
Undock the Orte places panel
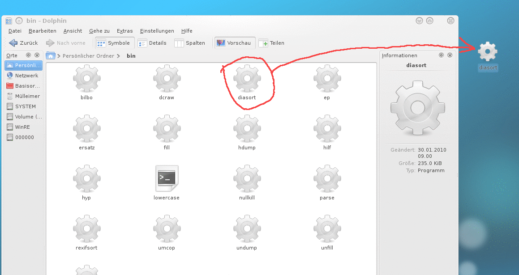tap(28, 55)
